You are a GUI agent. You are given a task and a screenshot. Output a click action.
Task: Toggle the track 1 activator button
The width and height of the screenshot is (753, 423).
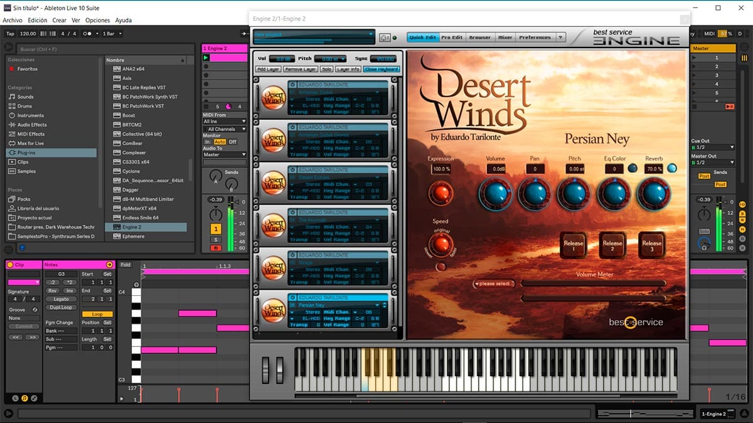click(x=216, y=229)
